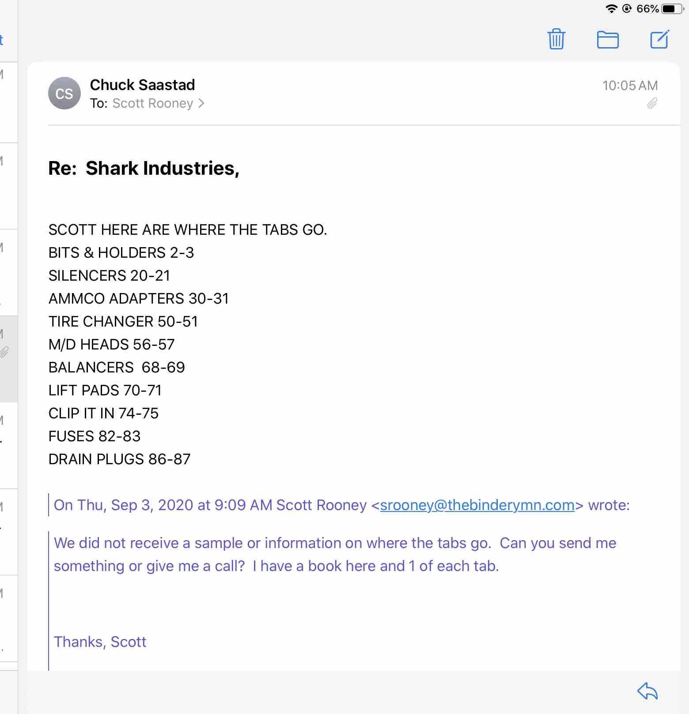This screenshot has width=689, height=714.
Task: Tap recipient name Scott Rooney
Action: (152, 103)
